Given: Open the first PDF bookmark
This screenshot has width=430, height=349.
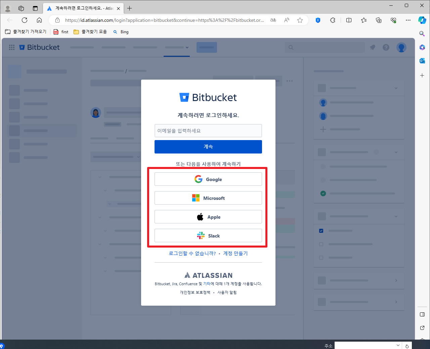Looking at the screenshot, I should [61, 32].
